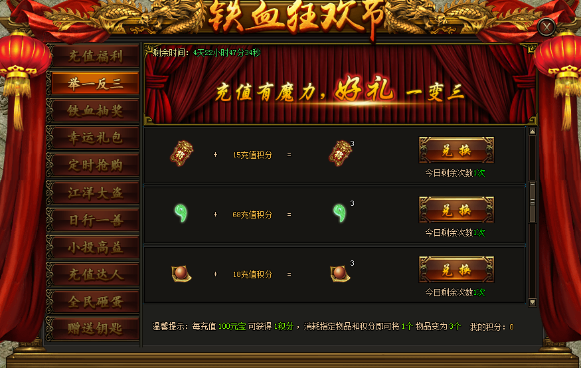Select the 全民砸蛋 tab
Viewport: 581px width, 368px height.
point(95,302)
